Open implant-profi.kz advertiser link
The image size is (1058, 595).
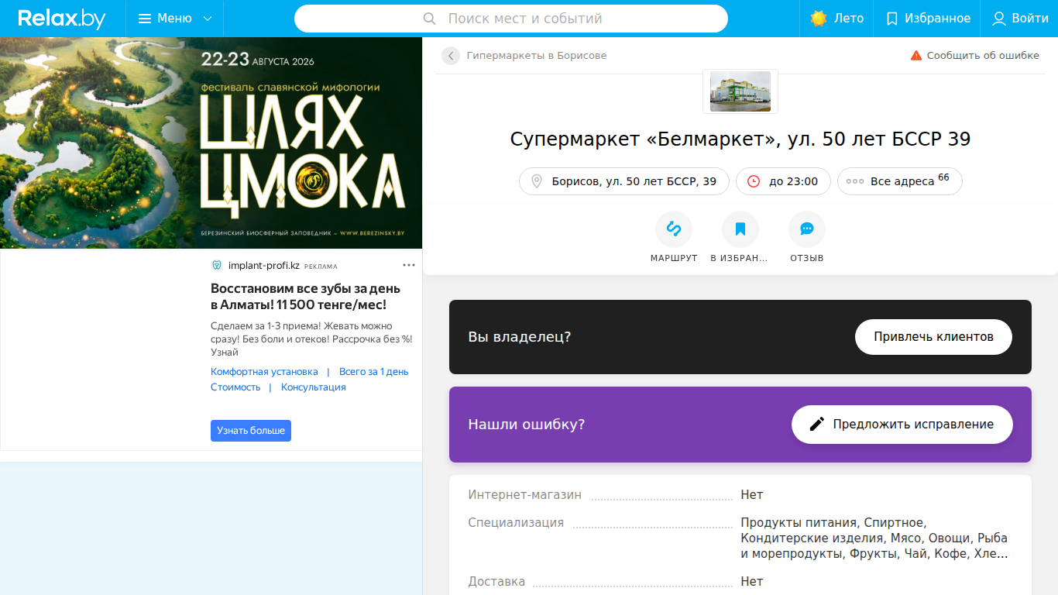tap(263, 266)
